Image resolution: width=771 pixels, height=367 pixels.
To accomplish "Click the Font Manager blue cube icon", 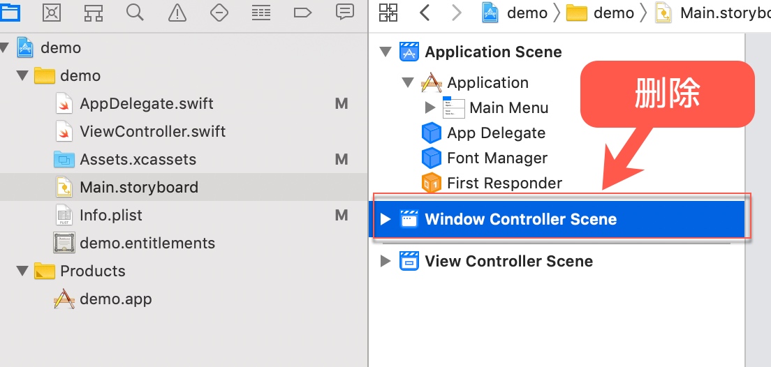I will 431,158.
